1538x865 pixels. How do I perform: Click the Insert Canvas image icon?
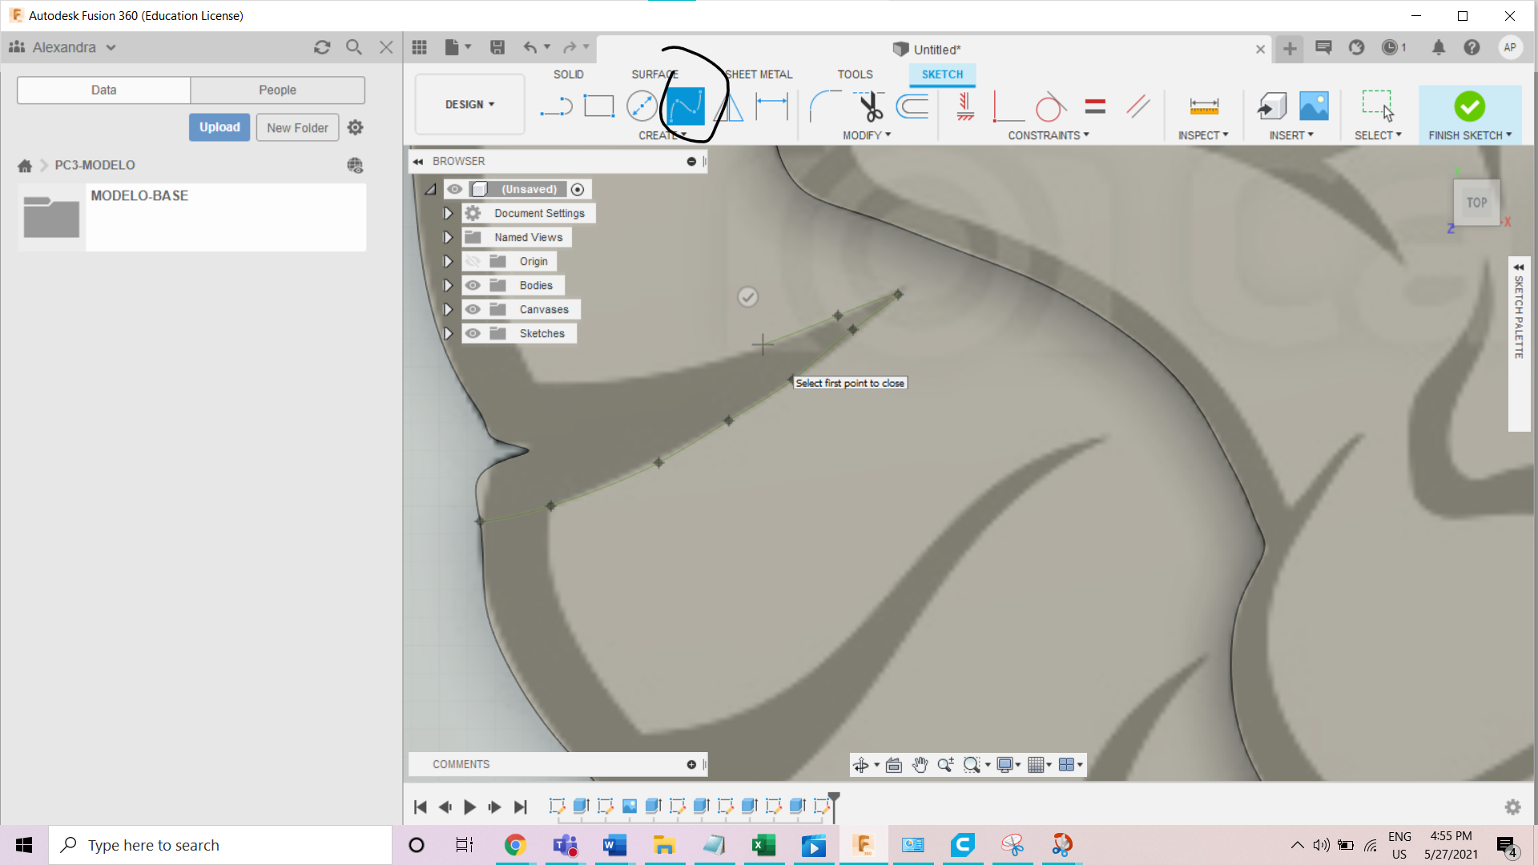[1314, 106]
